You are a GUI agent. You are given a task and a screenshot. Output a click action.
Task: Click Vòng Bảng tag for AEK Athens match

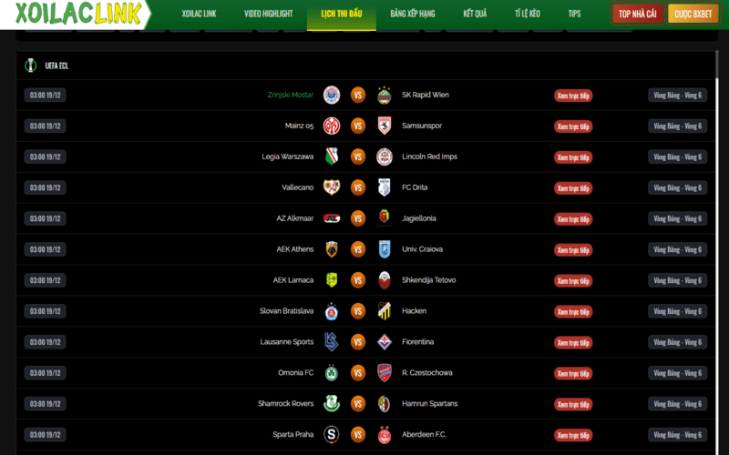coord(677,249)
